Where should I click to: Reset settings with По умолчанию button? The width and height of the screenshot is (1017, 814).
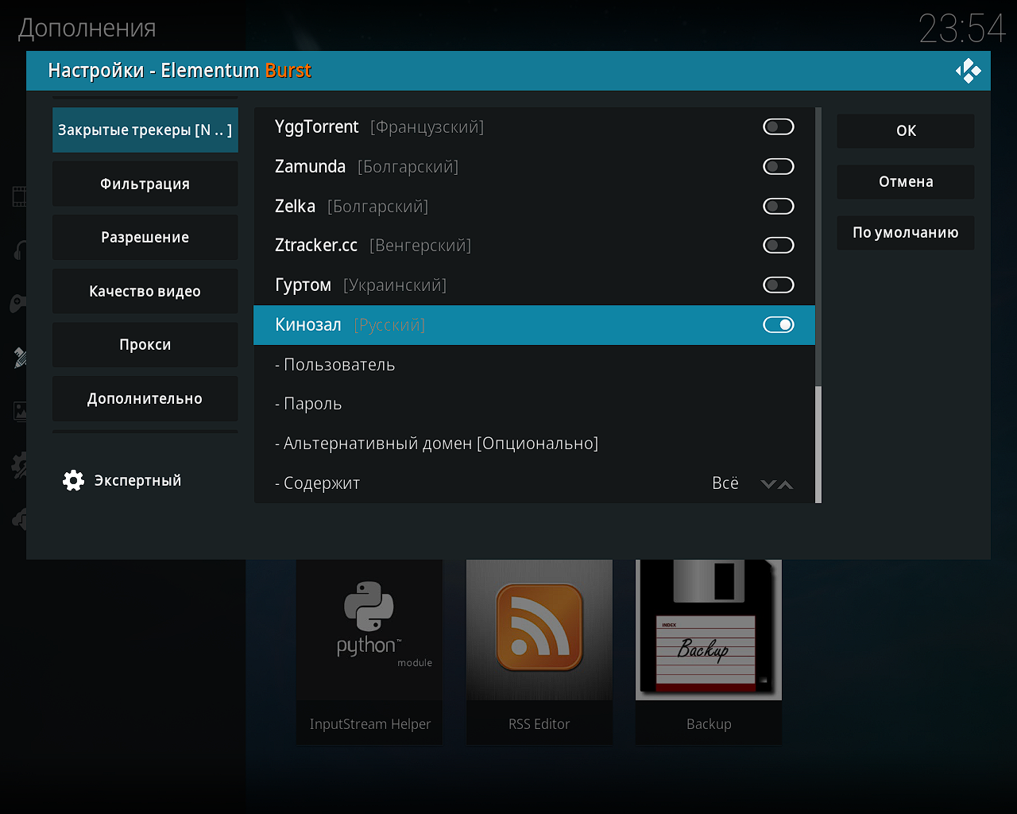tap(906, 232)
